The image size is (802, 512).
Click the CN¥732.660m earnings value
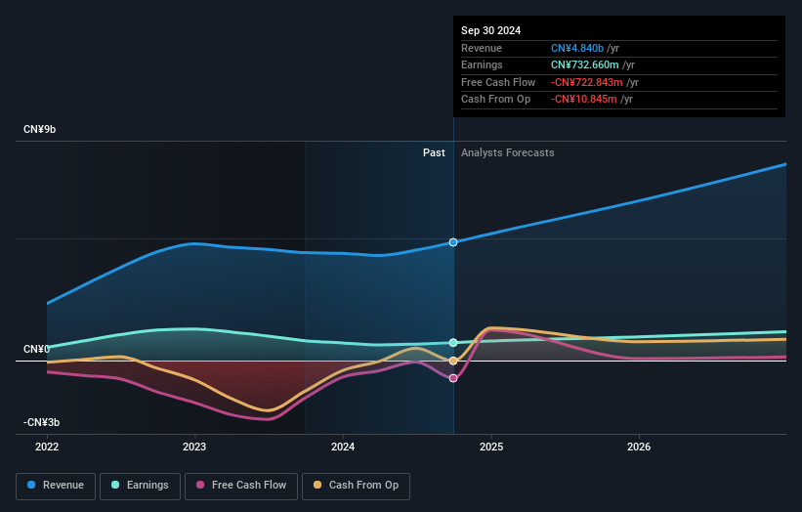pyautogui.click(x=584, y=64)
